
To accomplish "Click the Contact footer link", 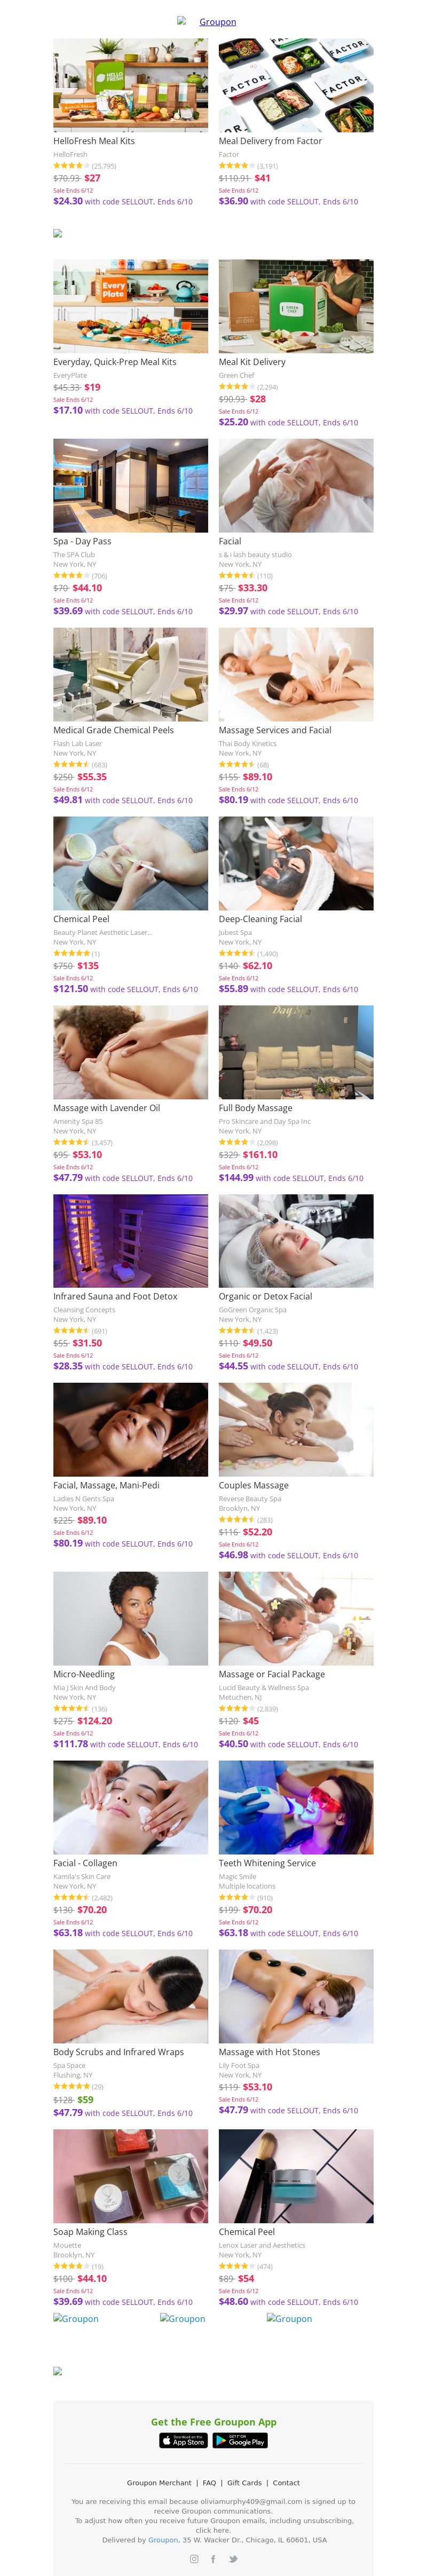I will (286, 2482).
